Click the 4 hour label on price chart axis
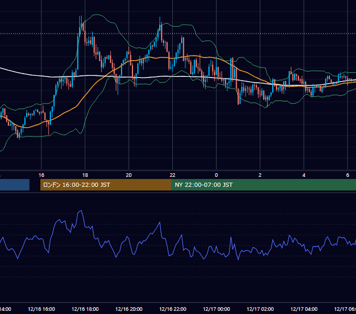The image size is (356, 314). coord(304,175)
